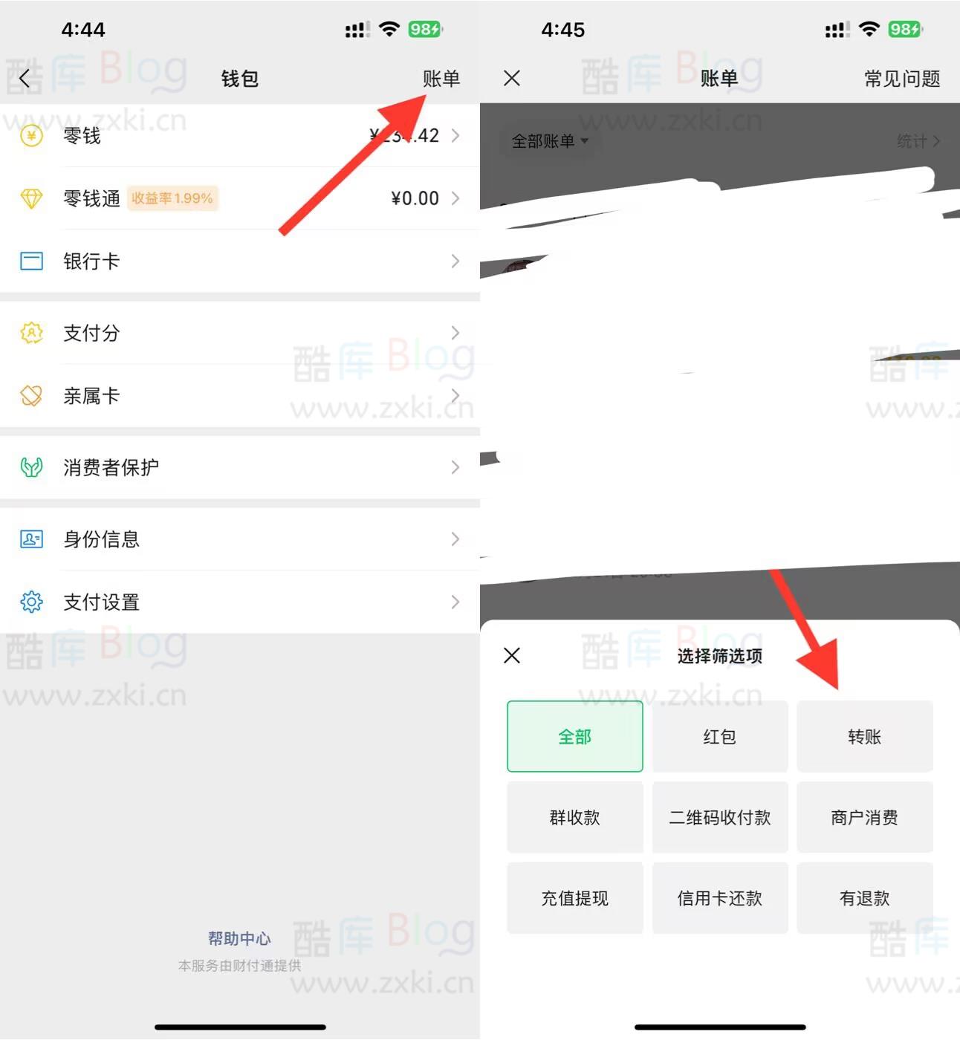Click the 消费者保护 hands icon
The width and height of the screenshot is (960, 1040).
(x=31, y=467)
